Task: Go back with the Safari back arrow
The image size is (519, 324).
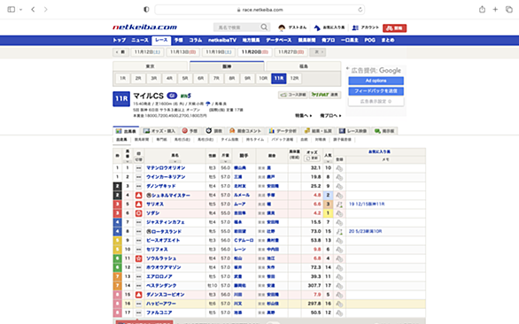Action: 33,10
